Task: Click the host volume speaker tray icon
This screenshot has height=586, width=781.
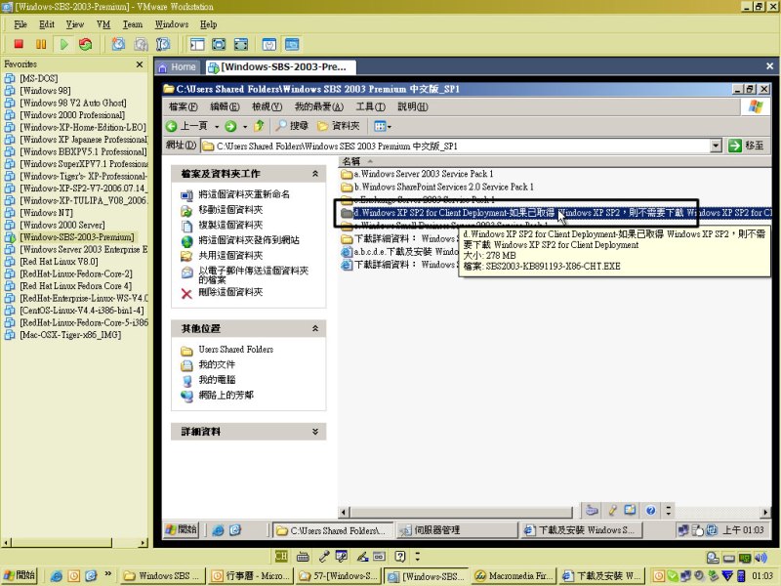Action: (760, 557)
